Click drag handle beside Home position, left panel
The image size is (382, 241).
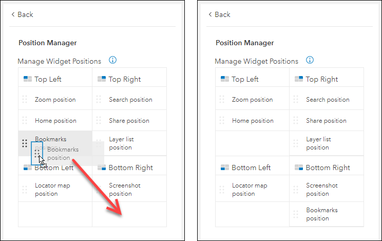[x=25, y=120]
